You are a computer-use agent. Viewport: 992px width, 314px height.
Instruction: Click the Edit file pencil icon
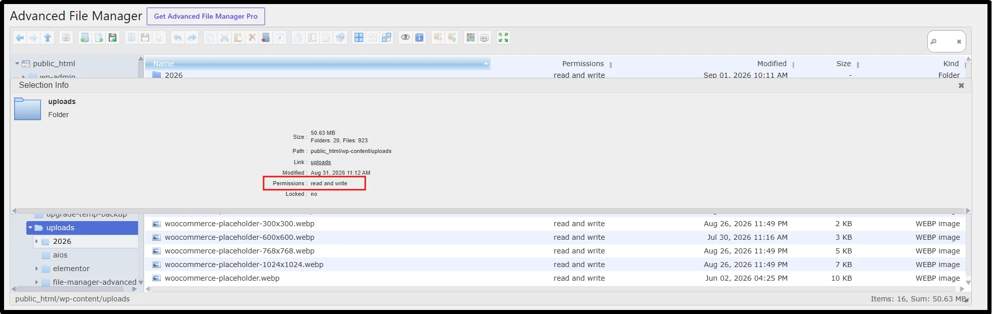326,37
